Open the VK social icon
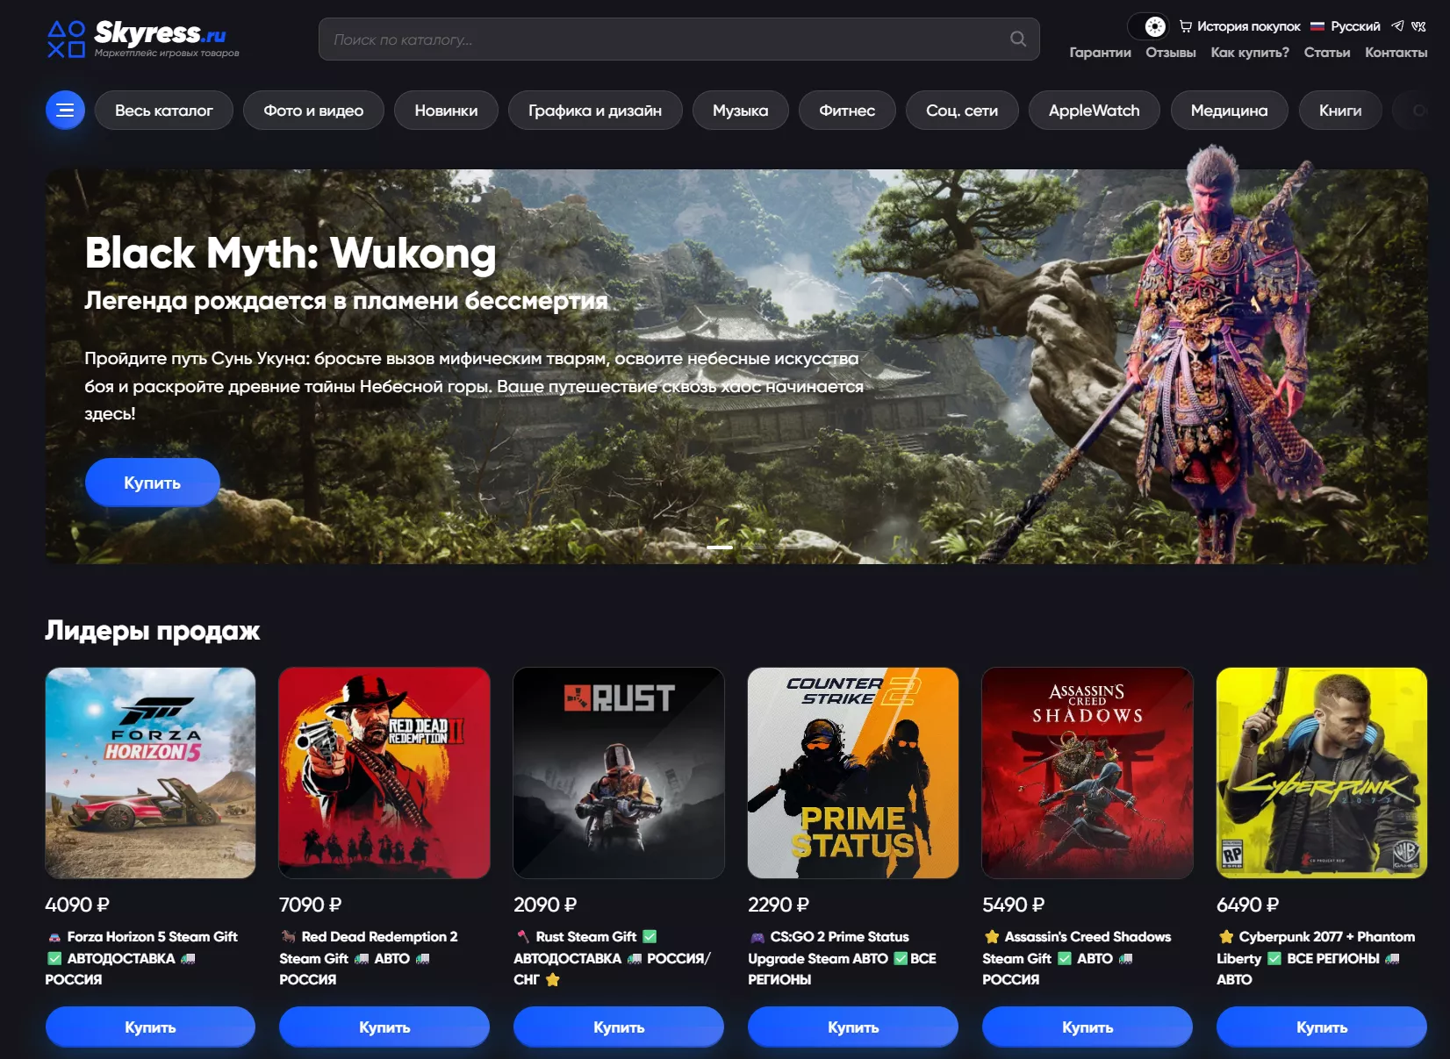This screenshot has height=1059, width=1450. (1418, 26)
